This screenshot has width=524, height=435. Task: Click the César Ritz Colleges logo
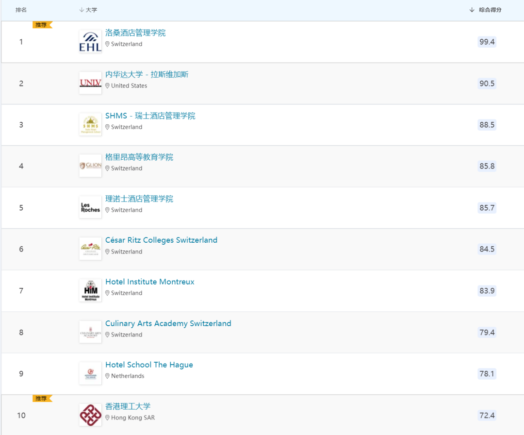[90, 249]
